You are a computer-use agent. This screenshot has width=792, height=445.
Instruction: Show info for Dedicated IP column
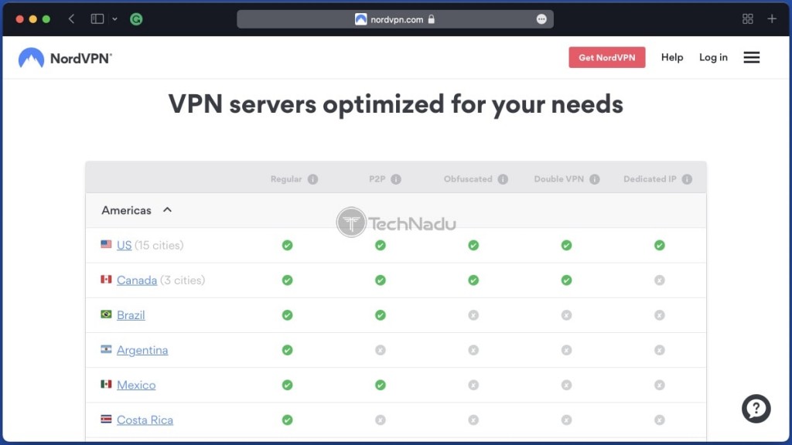(x=687, y=179)
